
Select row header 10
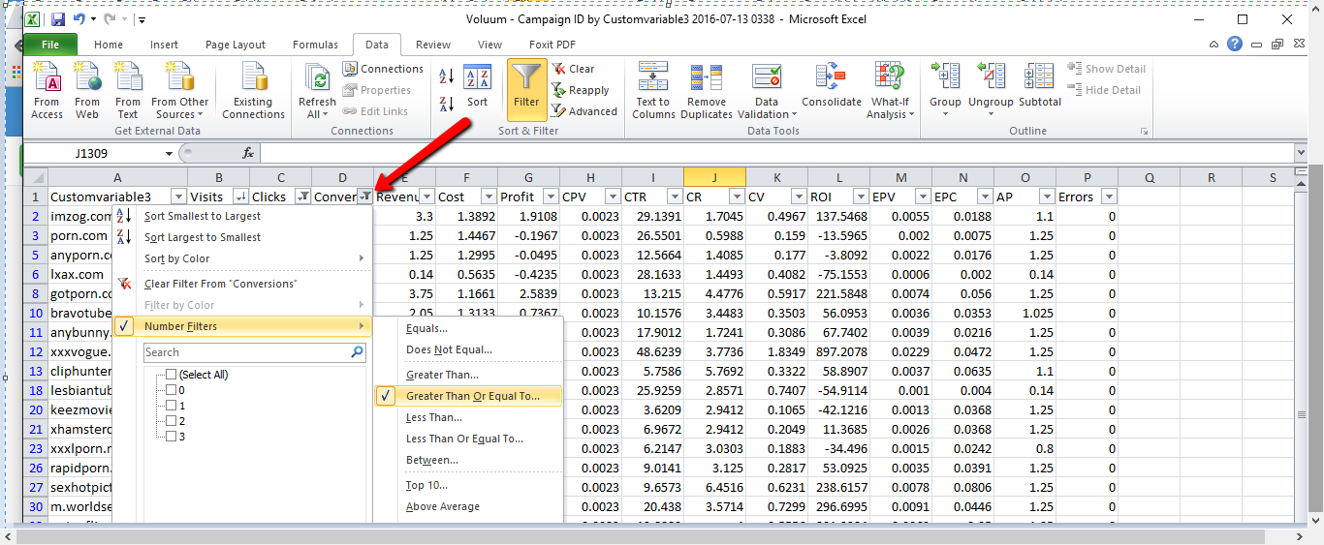35,313
